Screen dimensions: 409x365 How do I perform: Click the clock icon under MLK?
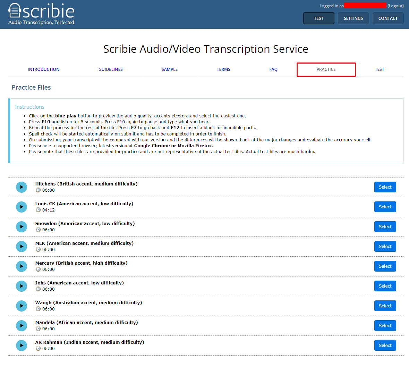(x=38, y=250)
